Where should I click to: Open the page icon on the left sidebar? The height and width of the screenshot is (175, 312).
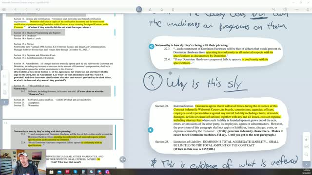tap(5, 92)
